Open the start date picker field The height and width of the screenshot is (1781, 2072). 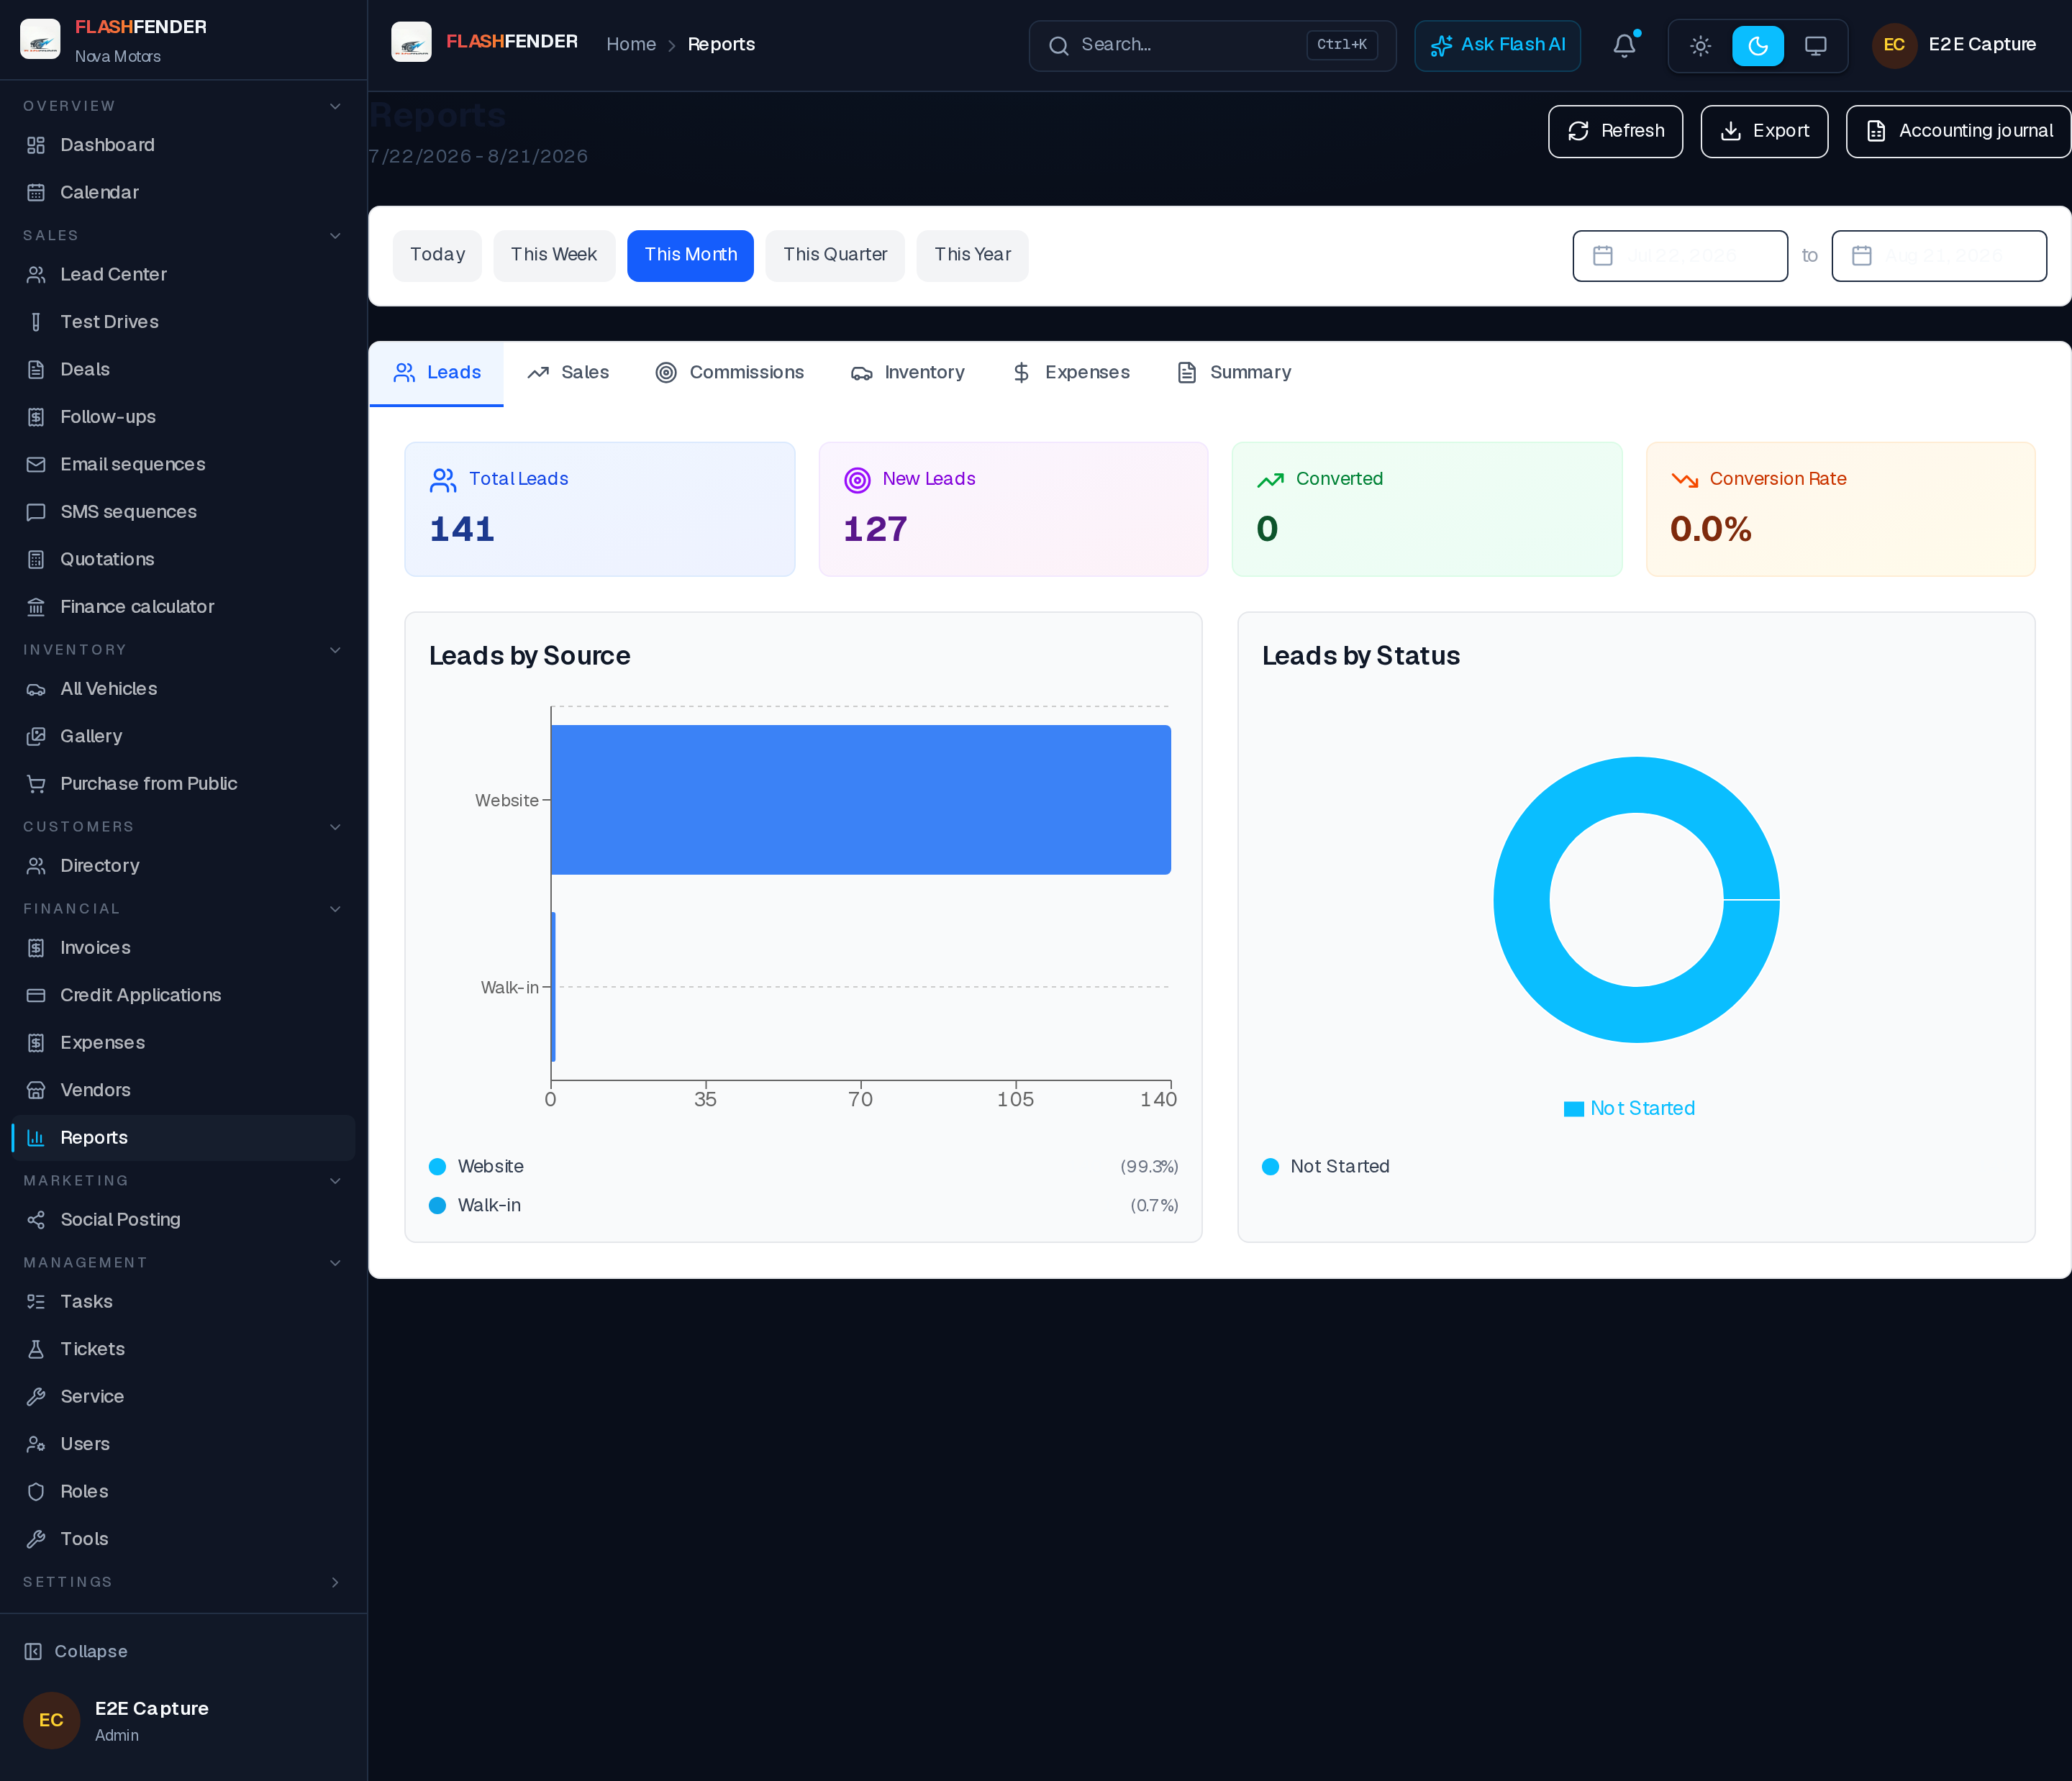(x=1680, y=256)
